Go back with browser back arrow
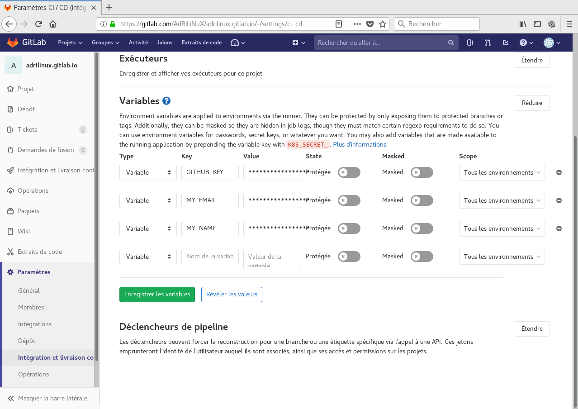Image resolution: width=578 pixels, height=409 pixels. (x=9, y=24)
